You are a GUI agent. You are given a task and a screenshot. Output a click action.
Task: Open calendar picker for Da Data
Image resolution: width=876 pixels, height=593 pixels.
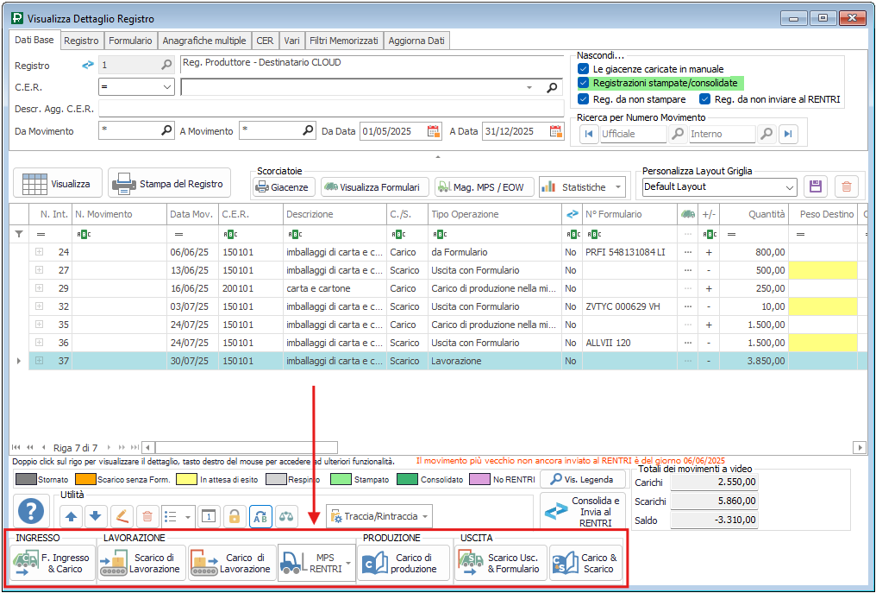pyautogui.click(x=434, y=131)
